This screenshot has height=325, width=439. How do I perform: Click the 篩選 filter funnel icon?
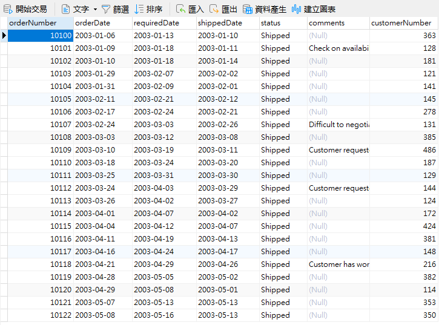[106, 9]
